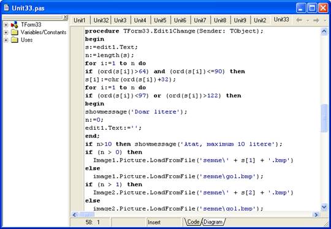Click the 's[i]:=chr(ord(s[i])+32);' line
331x229 pixels.
pyautogui.click(x=131, y=80)
